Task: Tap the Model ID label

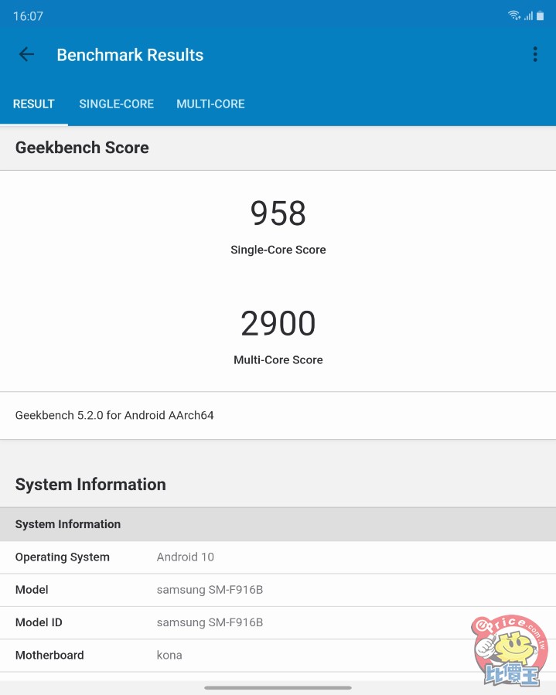Action: (x=39, y=623)
